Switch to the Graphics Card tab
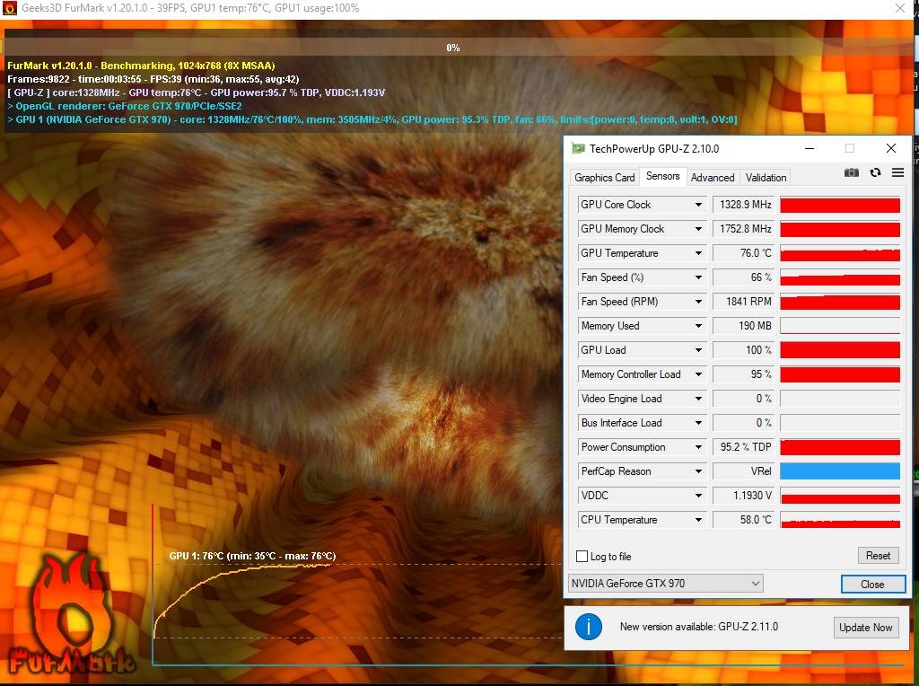Viewport: 919px width, 686px height. (604, 178)
